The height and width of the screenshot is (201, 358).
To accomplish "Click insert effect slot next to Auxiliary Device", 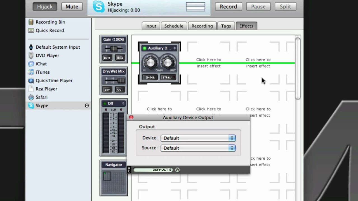I will [209, 63].
